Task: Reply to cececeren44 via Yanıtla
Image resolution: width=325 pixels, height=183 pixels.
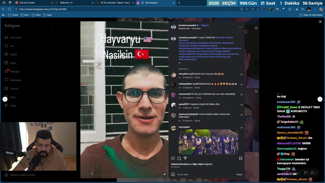Action: point(198,98)
